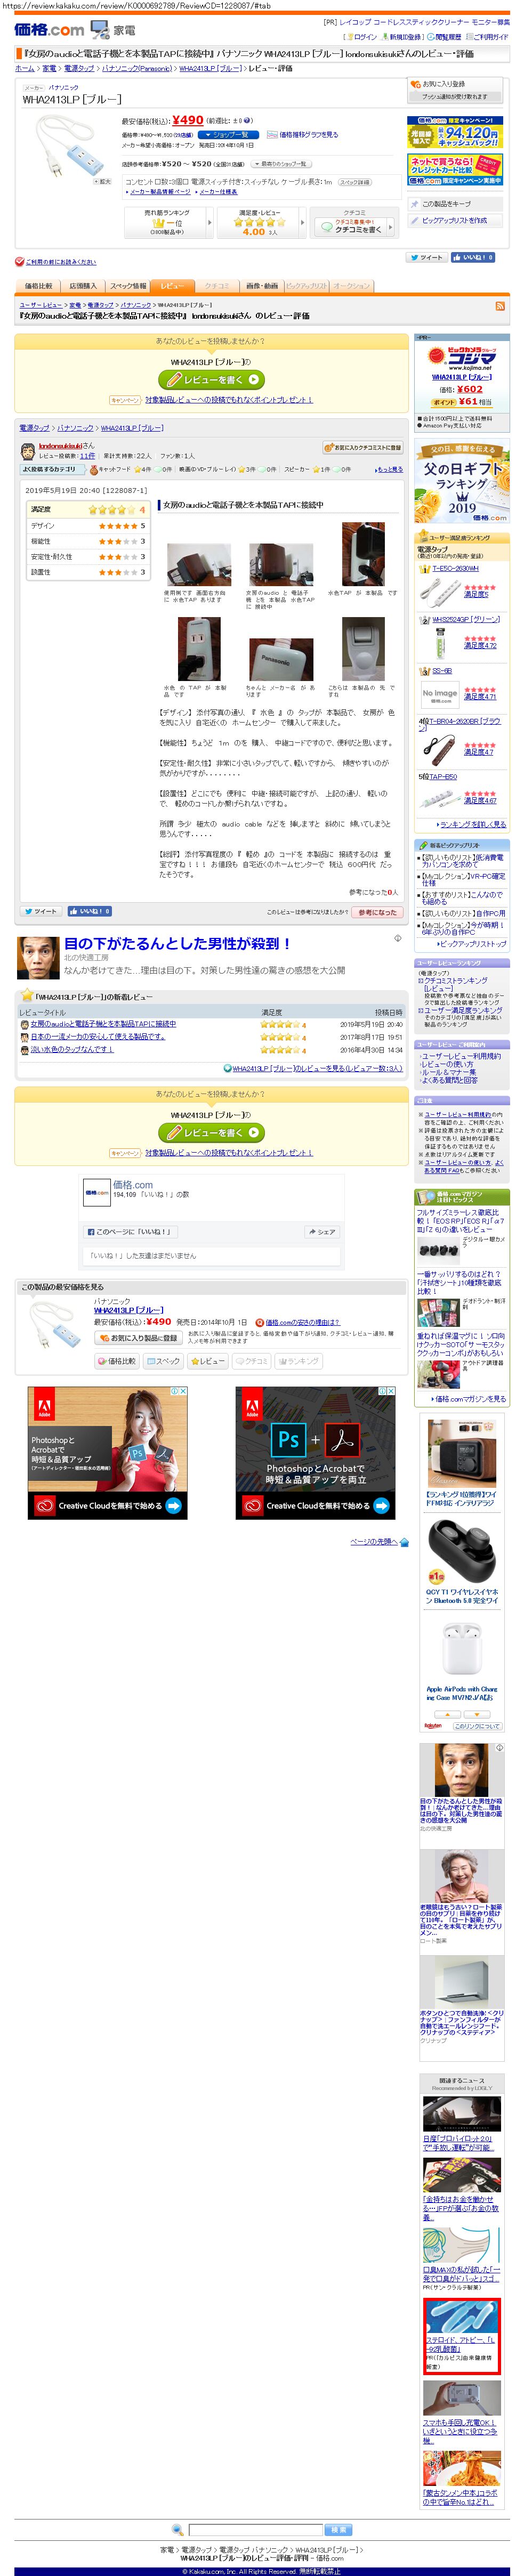Click the お気に入り製品に登録 button
Viewport: 524px width, 2576px height.
coord(138,1337)
